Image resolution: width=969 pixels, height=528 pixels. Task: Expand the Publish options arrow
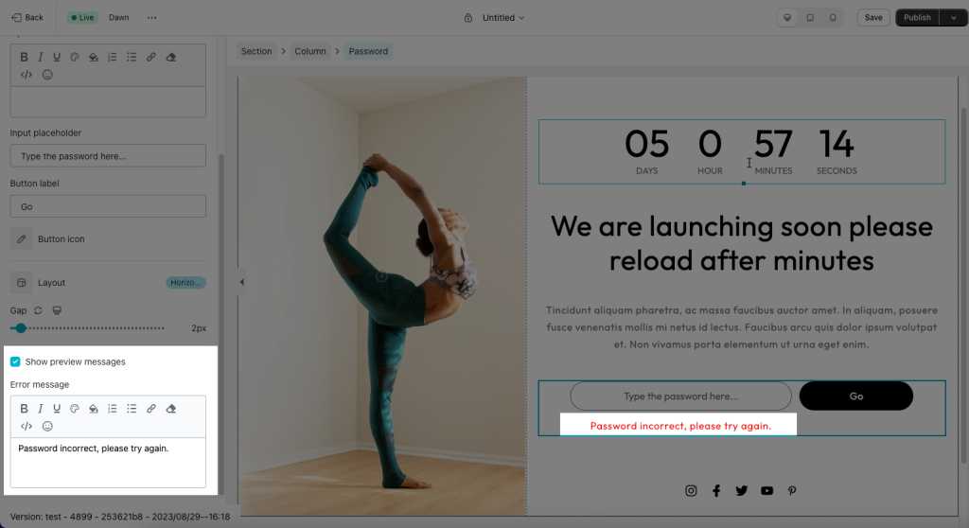click(x=954, y=18)
